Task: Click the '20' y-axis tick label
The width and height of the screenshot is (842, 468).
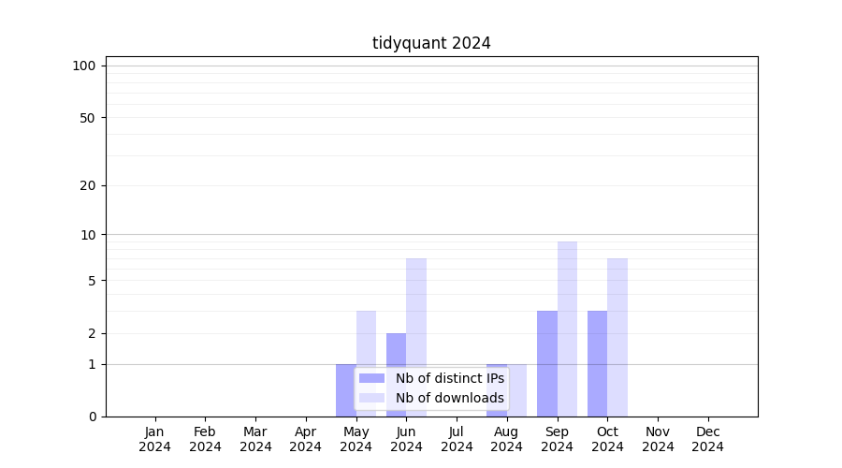Action: pyautogui.click(x=88, y=185)
